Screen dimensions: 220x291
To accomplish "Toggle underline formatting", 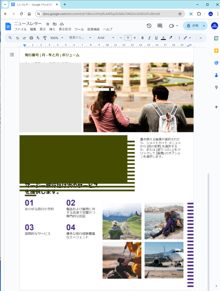I will (156, 38).
